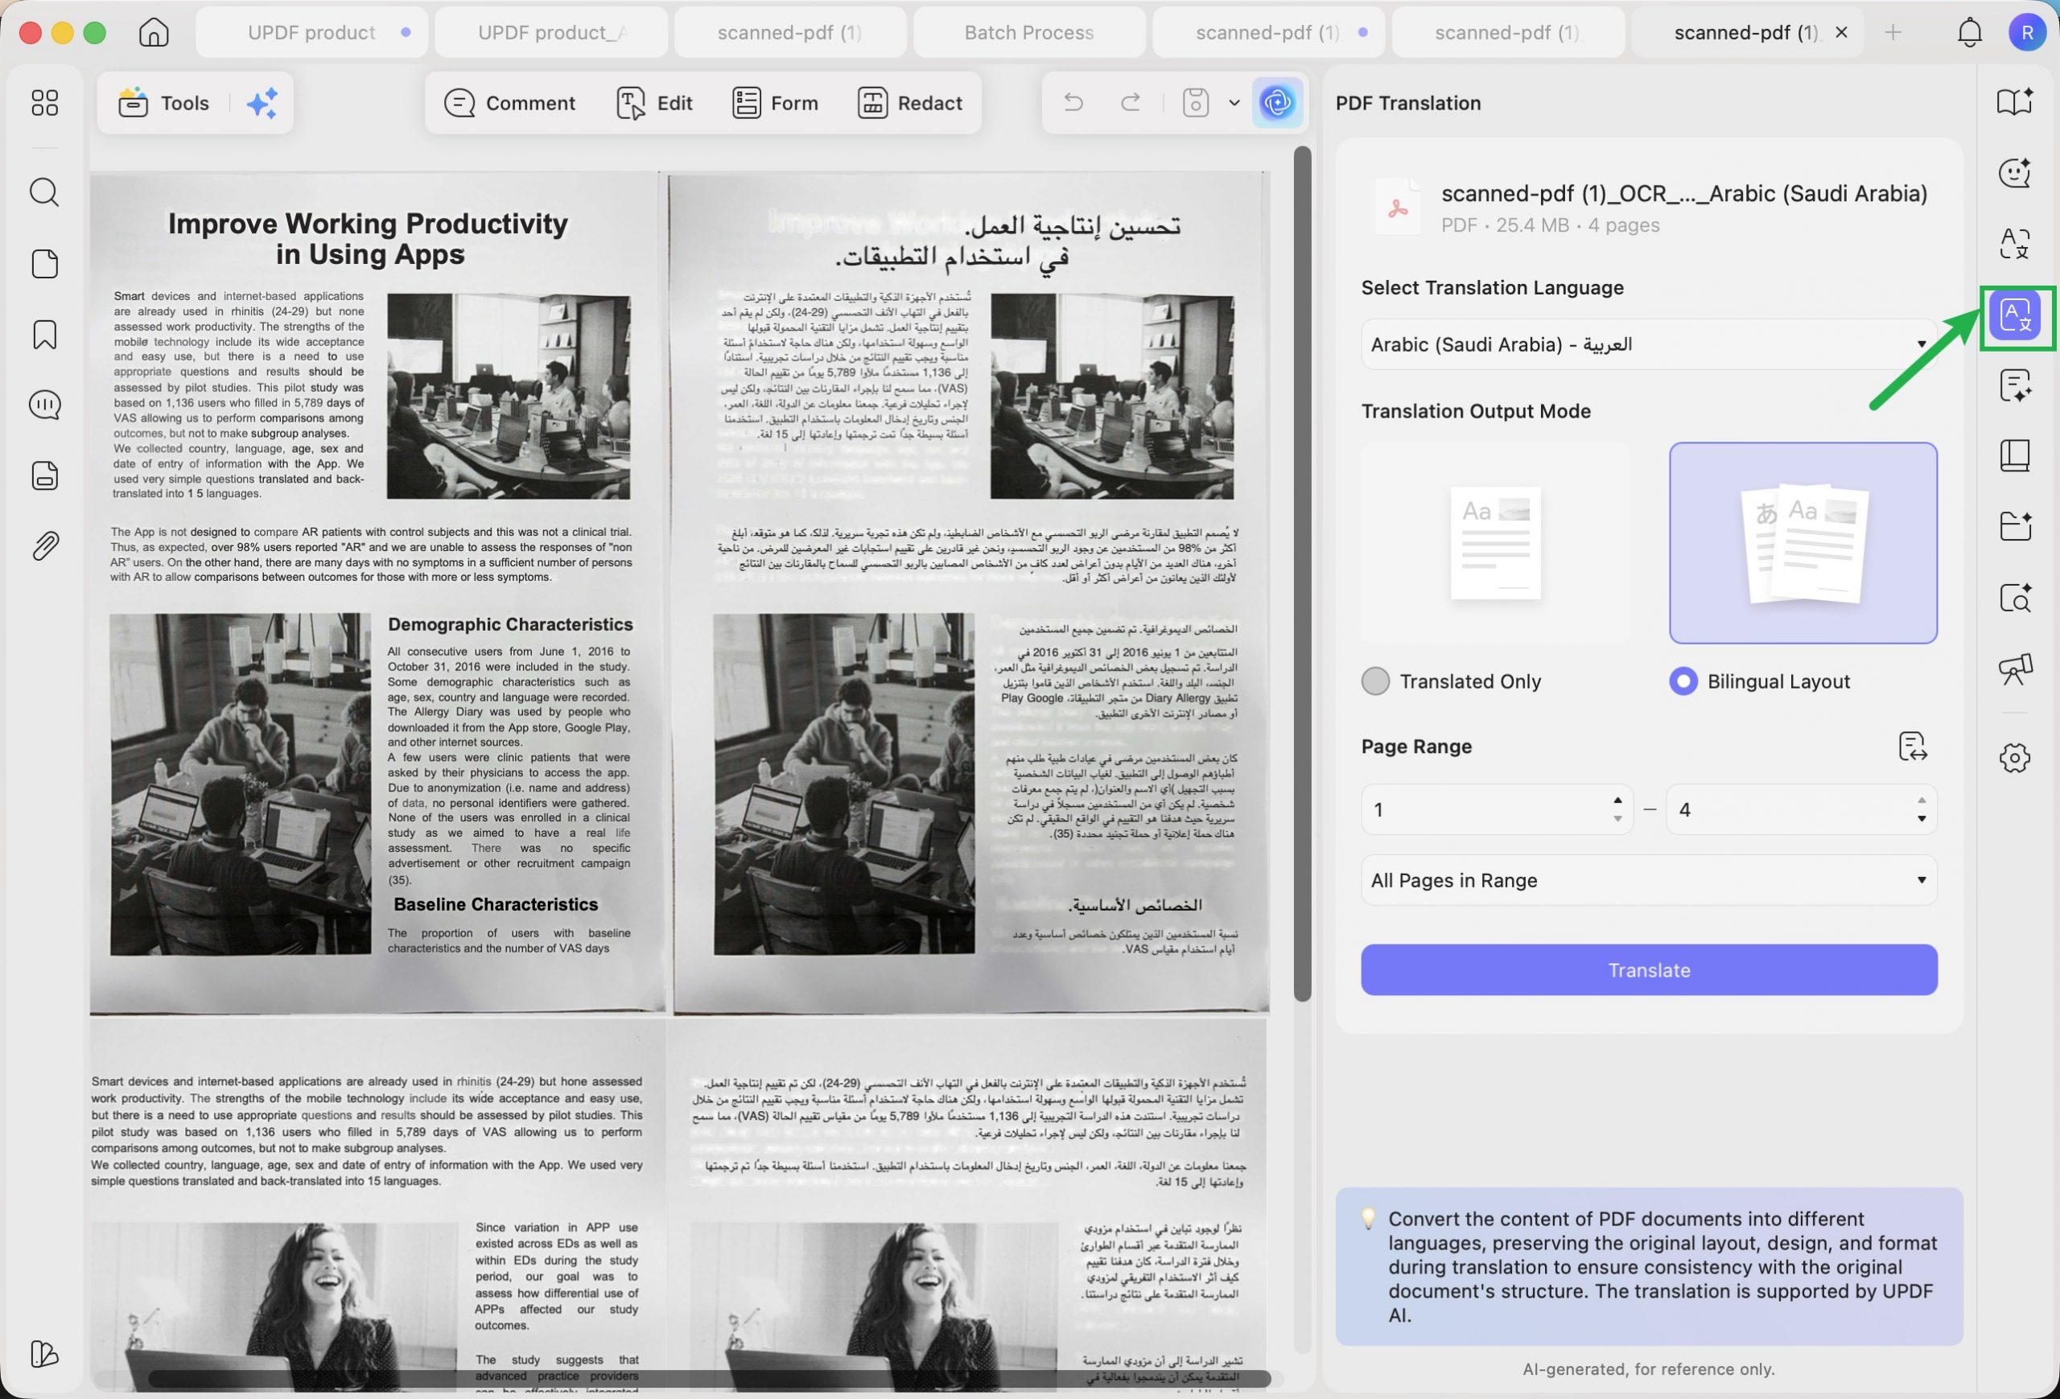This screenshot has width=2060, height=1399.
Task: Click the Translate button
Action: (1648, 970)
